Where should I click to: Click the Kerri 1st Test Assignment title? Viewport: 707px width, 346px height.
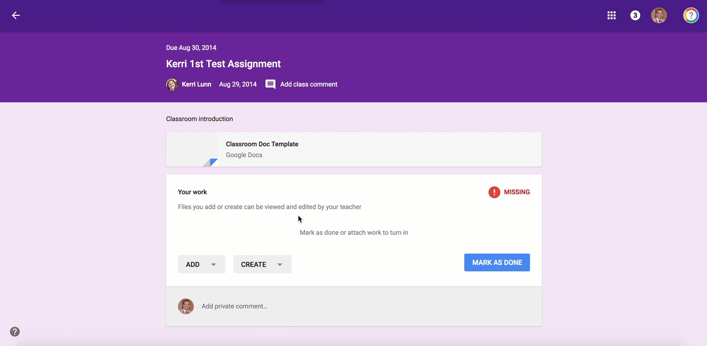[223, 64]
